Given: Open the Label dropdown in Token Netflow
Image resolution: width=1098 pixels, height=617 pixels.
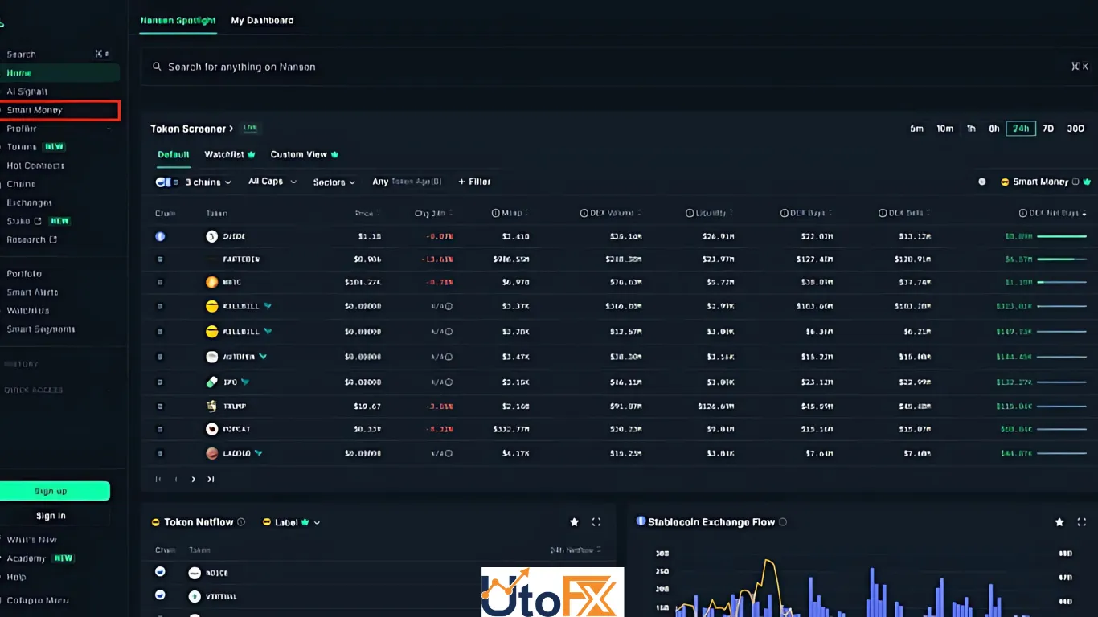Looking at the screenshot, I should (292, 522).
